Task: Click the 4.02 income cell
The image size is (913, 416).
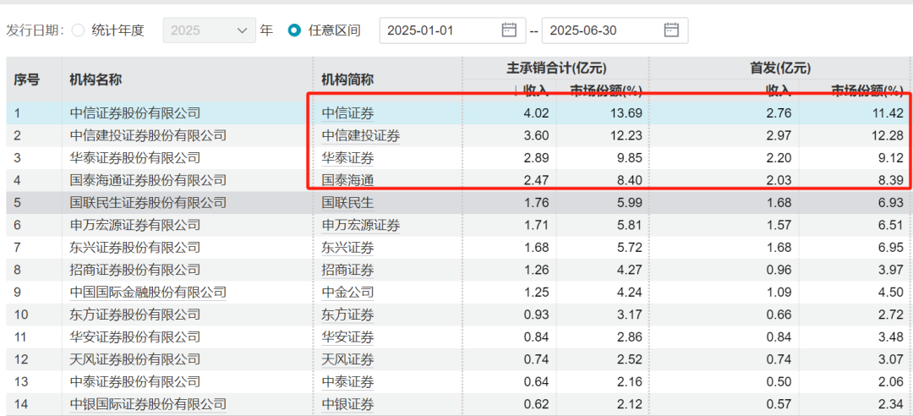Action: (x=537, y=113)
